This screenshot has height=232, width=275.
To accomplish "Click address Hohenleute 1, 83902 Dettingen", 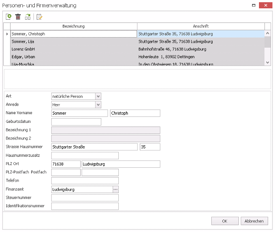I will 166,57.
